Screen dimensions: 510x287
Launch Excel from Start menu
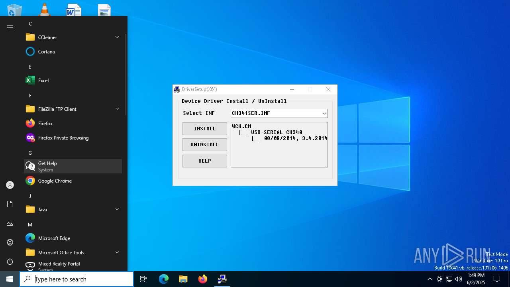tap(73, 80)
